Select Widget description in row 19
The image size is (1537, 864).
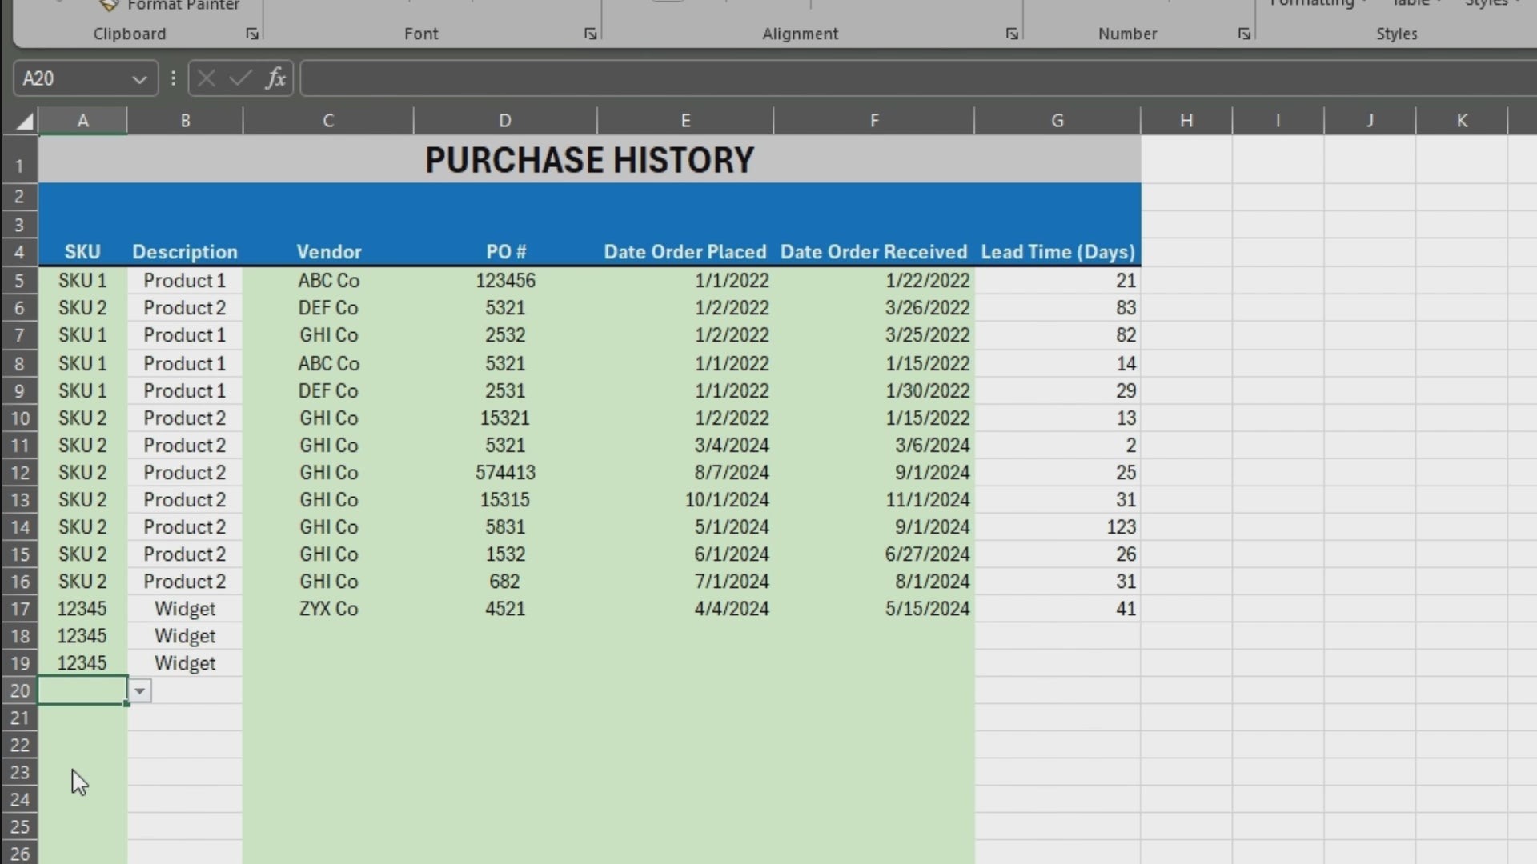click(x=185, y=663)
